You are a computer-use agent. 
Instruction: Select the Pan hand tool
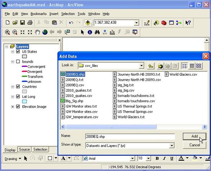[38, 32]
